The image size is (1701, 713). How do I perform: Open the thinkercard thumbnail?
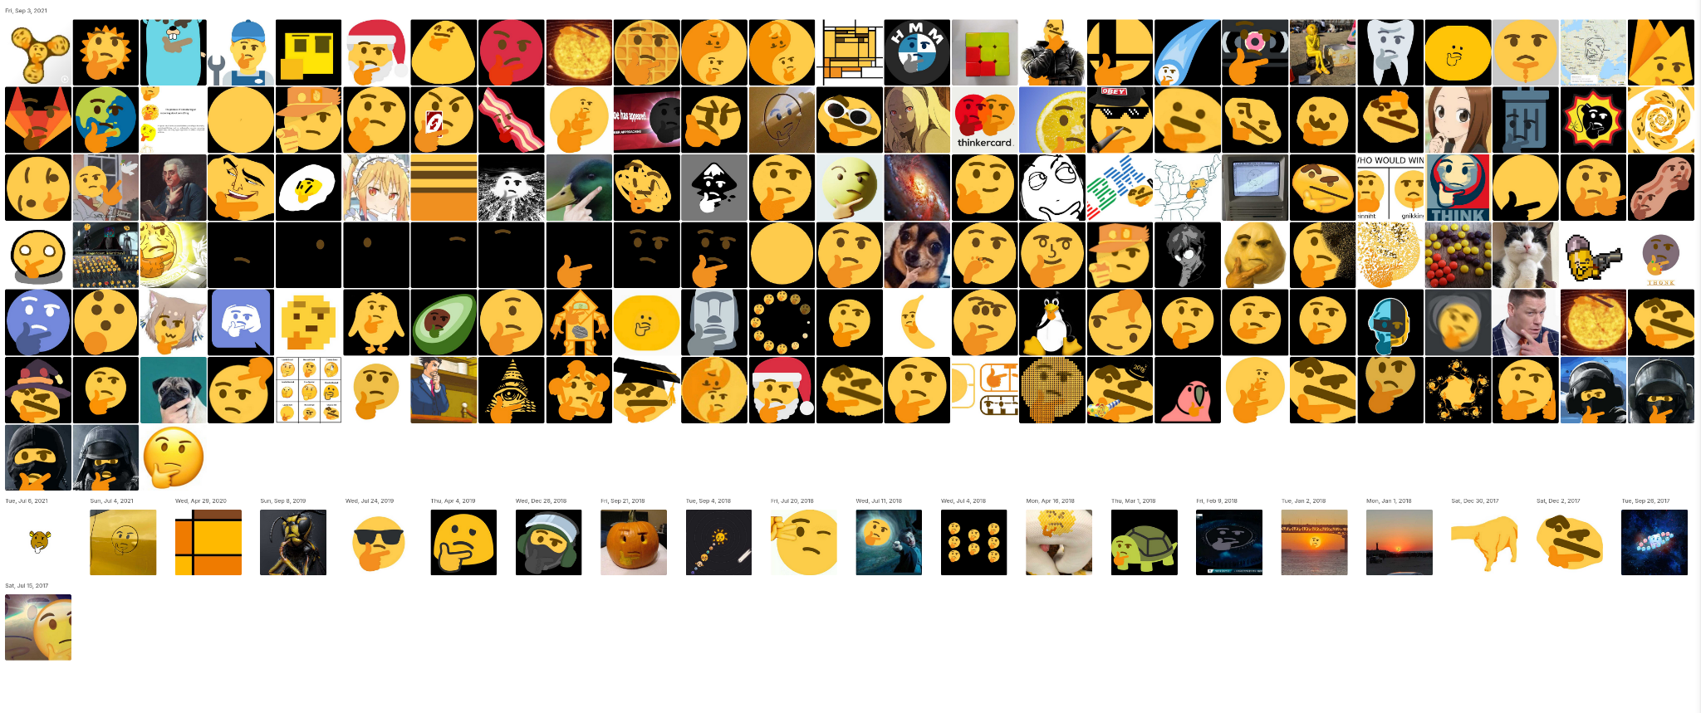(984, 120)
